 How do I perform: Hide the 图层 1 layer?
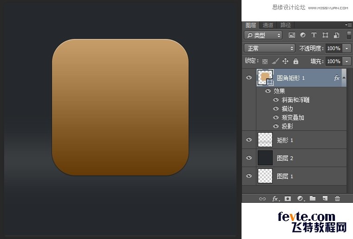[x=249, y=175]
